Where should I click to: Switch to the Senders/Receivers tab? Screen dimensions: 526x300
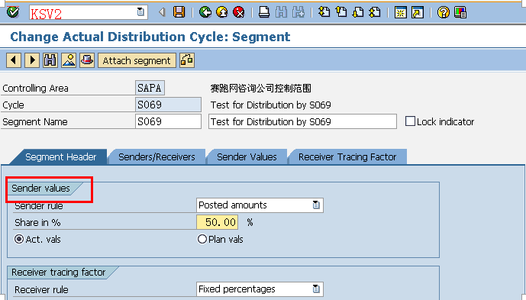click(157, 156)
